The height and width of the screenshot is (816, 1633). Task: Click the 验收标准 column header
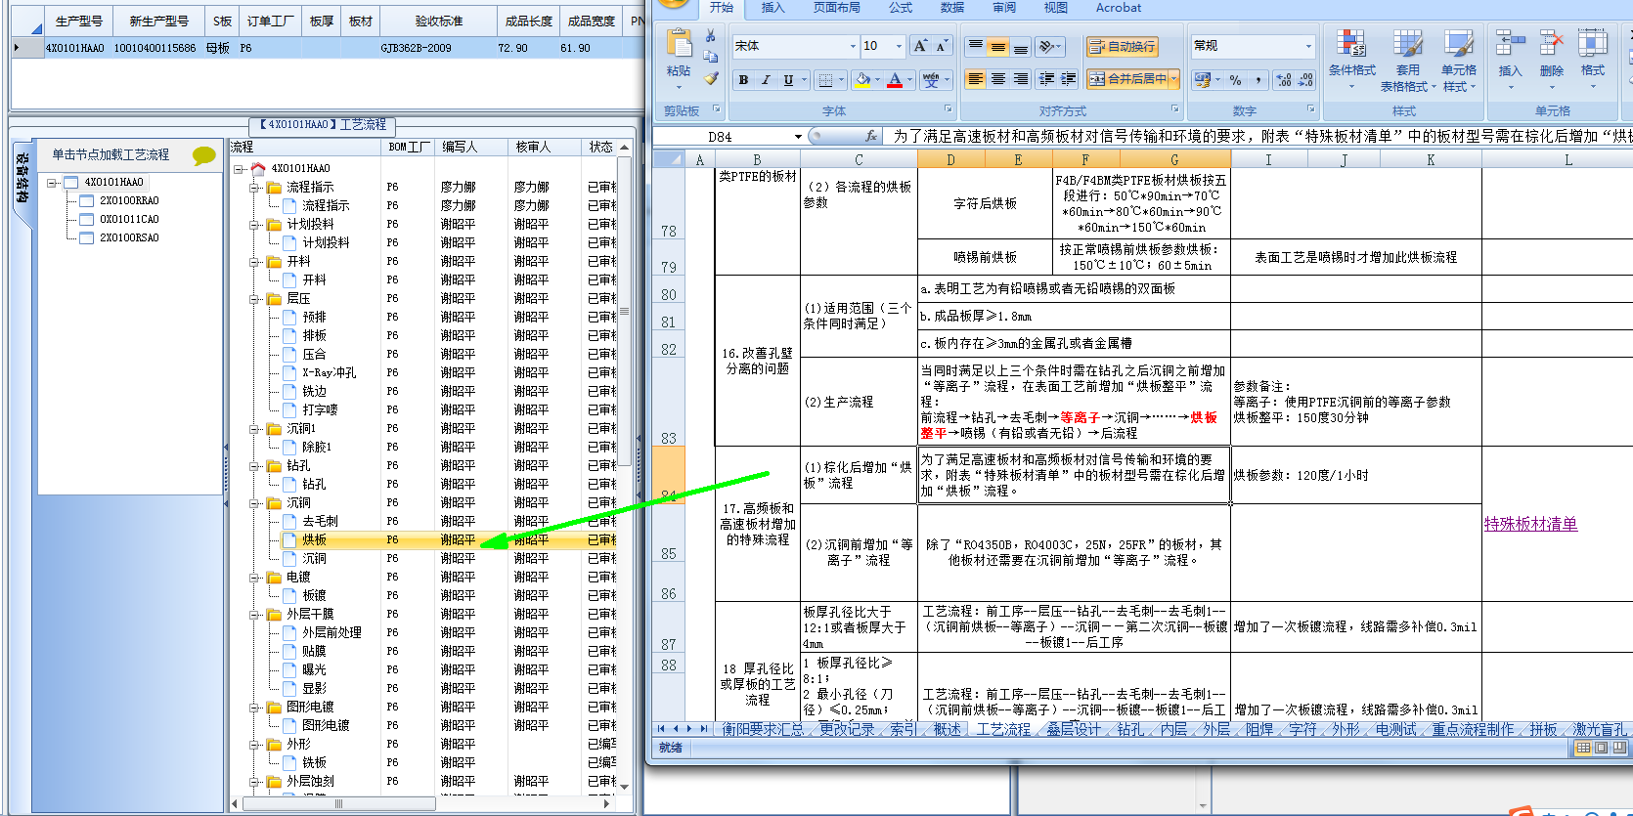(x=438, y=21)
